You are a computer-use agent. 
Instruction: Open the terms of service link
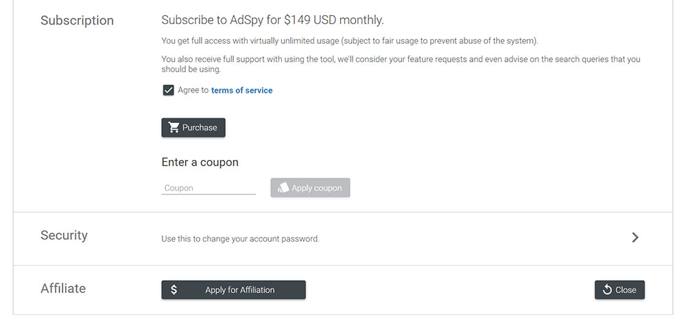pos(242,90)
